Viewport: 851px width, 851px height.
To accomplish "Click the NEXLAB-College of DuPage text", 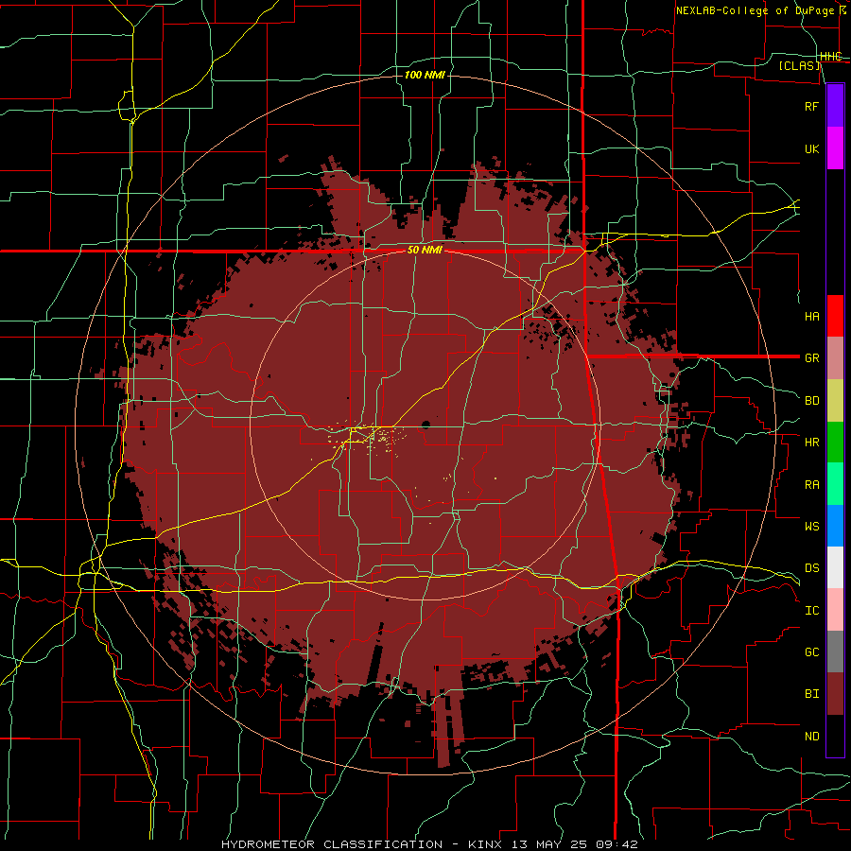I will click(755, 10).
